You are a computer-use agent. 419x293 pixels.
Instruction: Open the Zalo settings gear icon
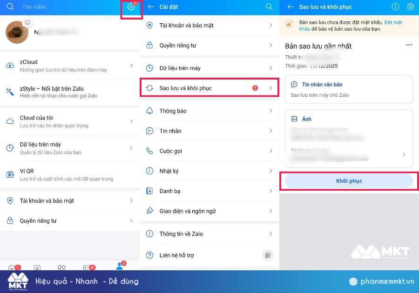131,7
